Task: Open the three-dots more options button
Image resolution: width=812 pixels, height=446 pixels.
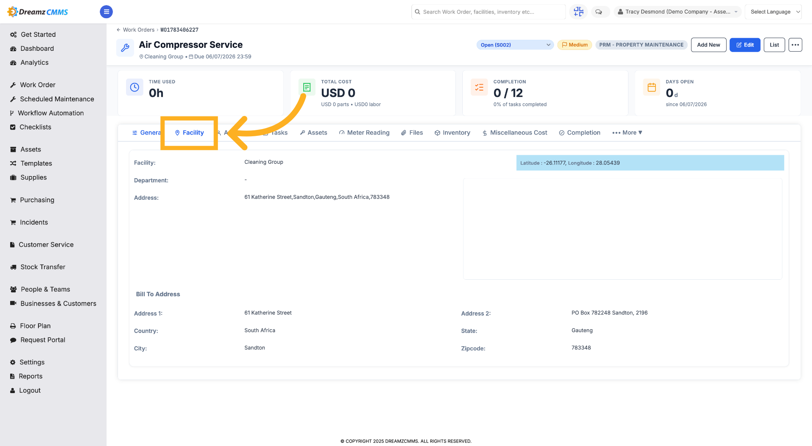Action: click(795, 45)
